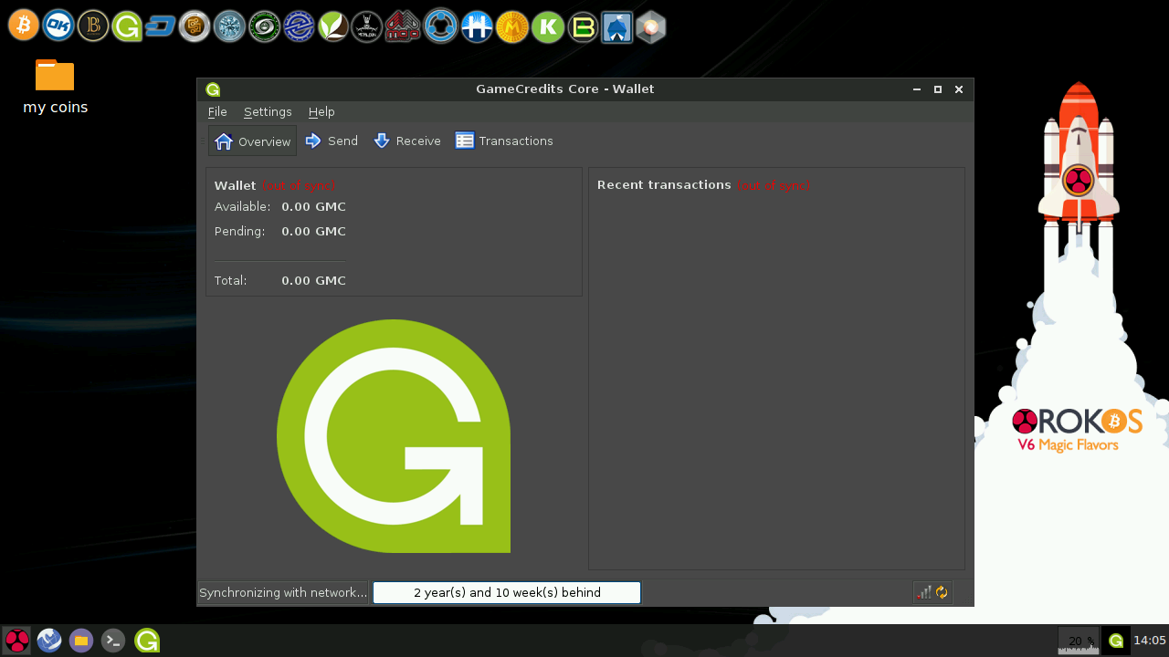
Task: Open the gold B coin launcher
Action: click(x=93, y=26)
